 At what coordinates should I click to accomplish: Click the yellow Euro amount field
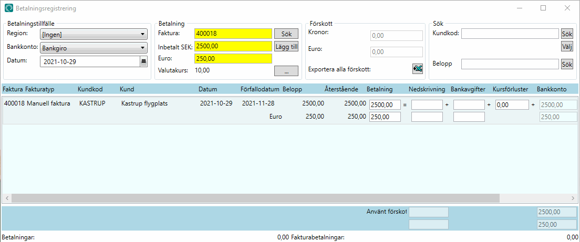233,59
